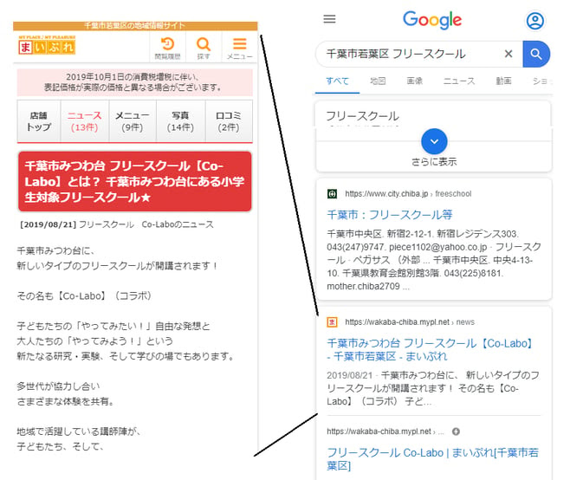Click the まいぷれ site logo
The height and width of the screenshot is (480, 570).
pyautogui.click(x=47, y=45)
